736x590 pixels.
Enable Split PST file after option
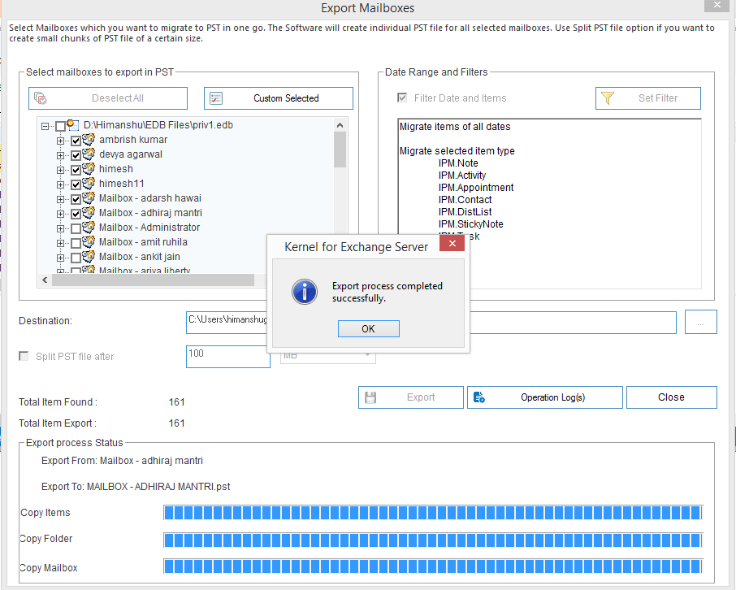[x=24, y=356]
